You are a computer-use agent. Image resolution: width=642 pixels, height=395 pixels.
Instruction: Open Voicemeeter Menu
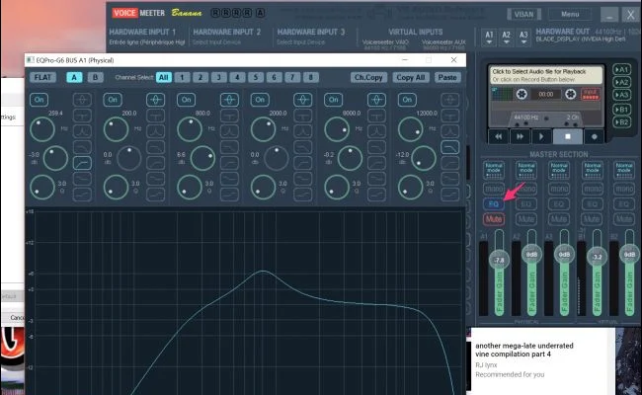(x=570, y=15)
